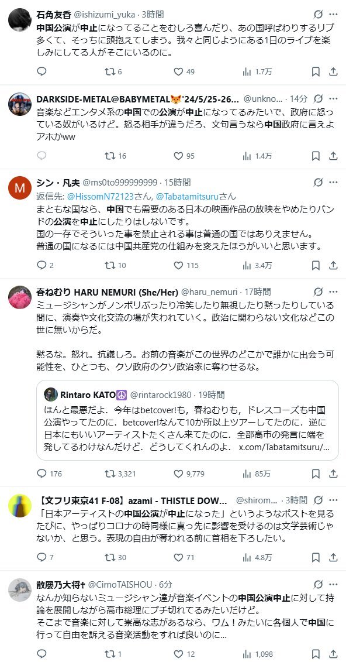Open more options menu on 春ねむり's tweet
Viewport: 346px width, 662px height.
tap(333, 291)
